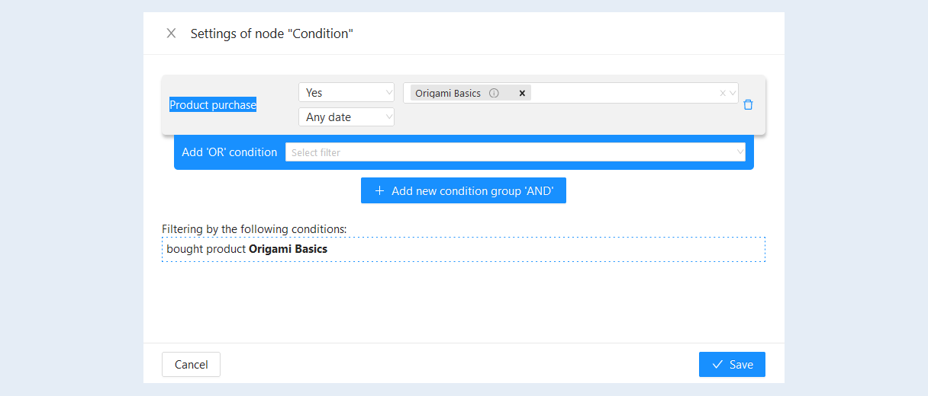Click the info icon beside Origami Basics
The height and width of the screenshot is (396, 928).
tap(494, 93)
